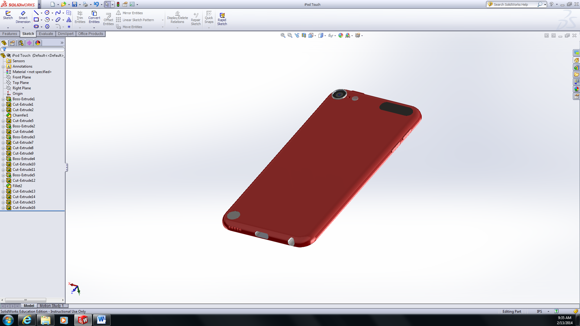Click the Rebuild traffic light icon
The image size is (580, 326).
[118, 4]
